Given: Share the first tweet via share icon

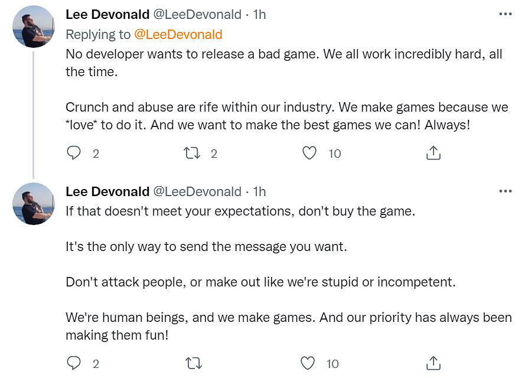Looking at the screenshot, I should pyautogui.click(x=434, y=154).
